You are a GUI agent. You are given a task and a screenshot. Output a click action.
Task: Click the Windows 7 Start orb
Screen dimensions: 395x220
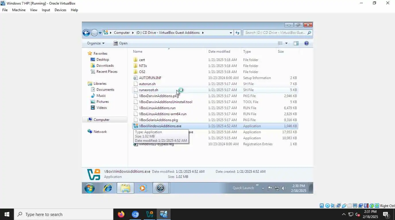pos(90,188)
